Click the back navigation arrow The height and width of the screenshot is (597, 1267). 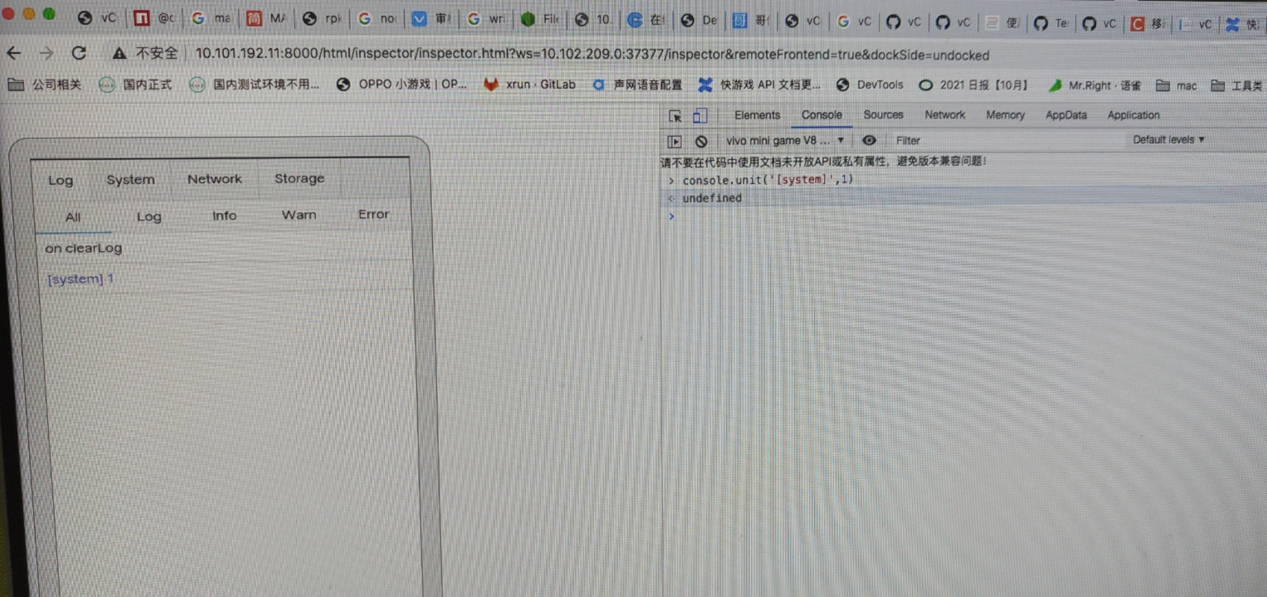(x=13, y=53)
